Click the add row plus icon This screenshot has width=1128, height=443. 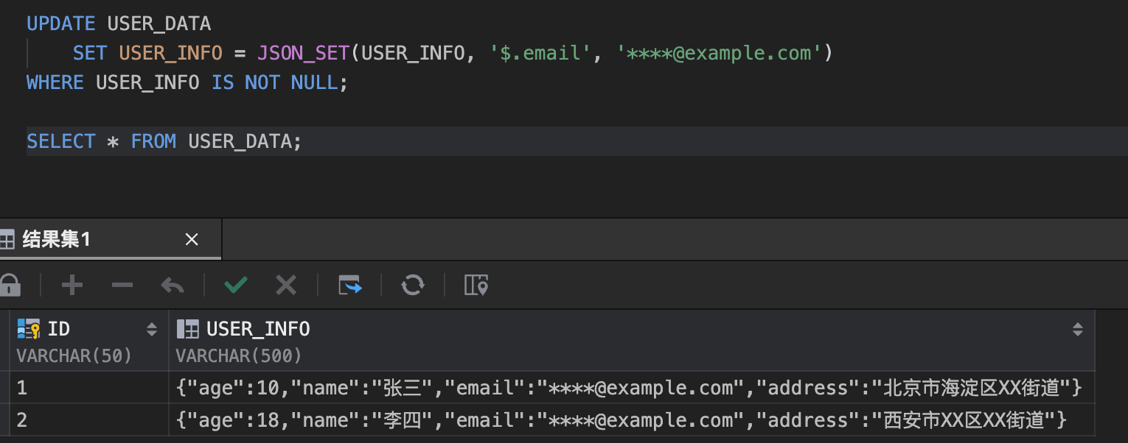point(72,285)
